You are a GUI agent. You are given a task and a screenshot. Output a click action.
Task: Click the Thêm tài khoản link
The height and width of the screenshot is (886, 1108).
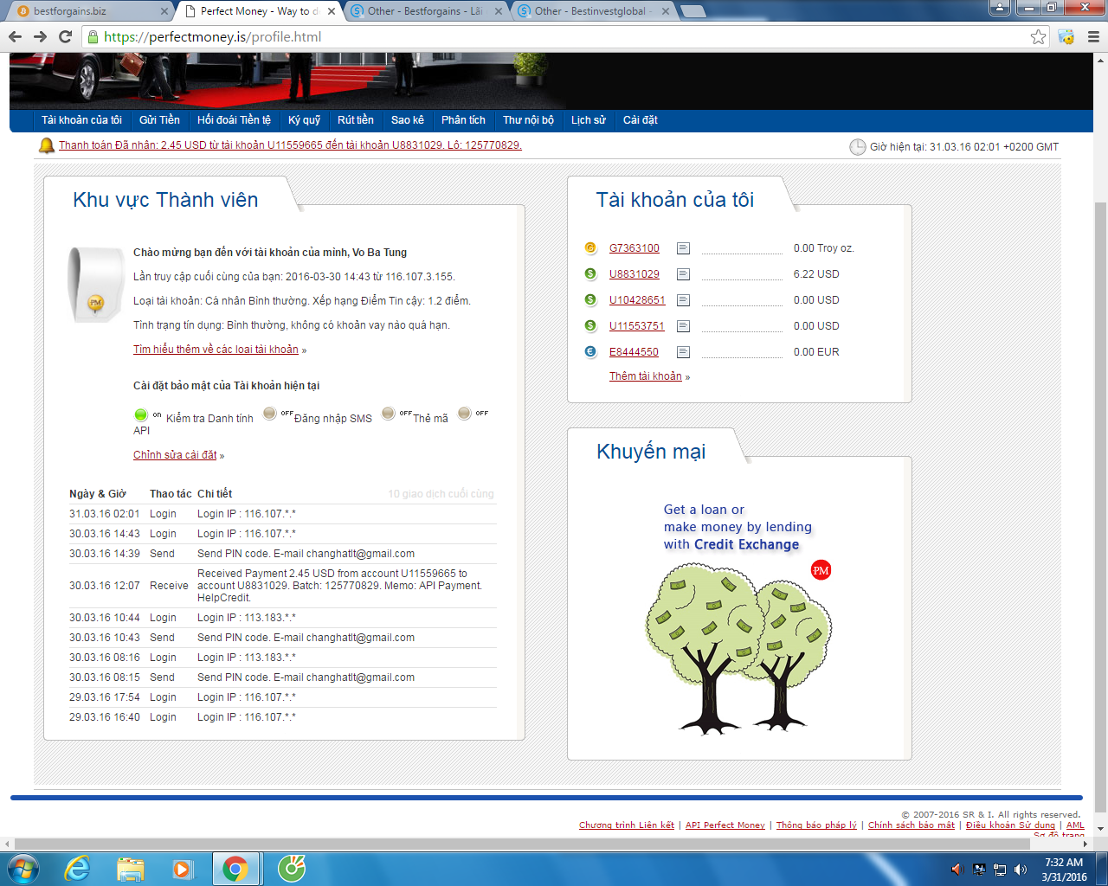pyautogui.click(x=646, y=376)
